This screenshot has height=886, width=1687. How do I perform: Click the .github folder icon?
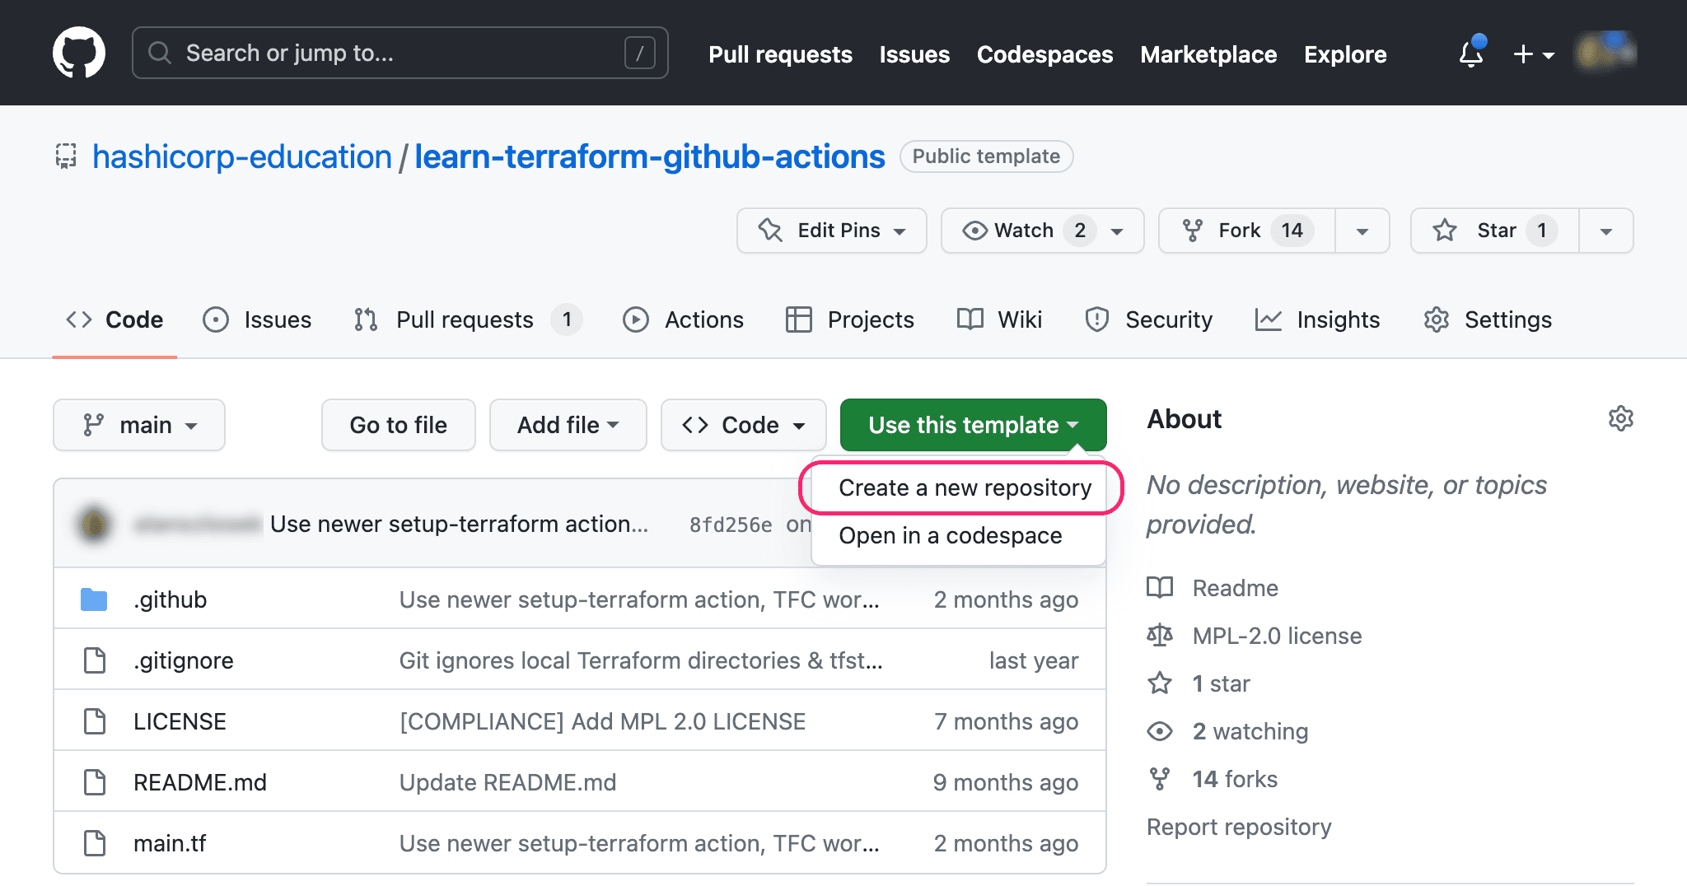point(94,599)
